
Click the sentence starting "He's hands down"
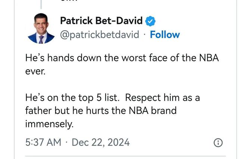tap(121, 58)
